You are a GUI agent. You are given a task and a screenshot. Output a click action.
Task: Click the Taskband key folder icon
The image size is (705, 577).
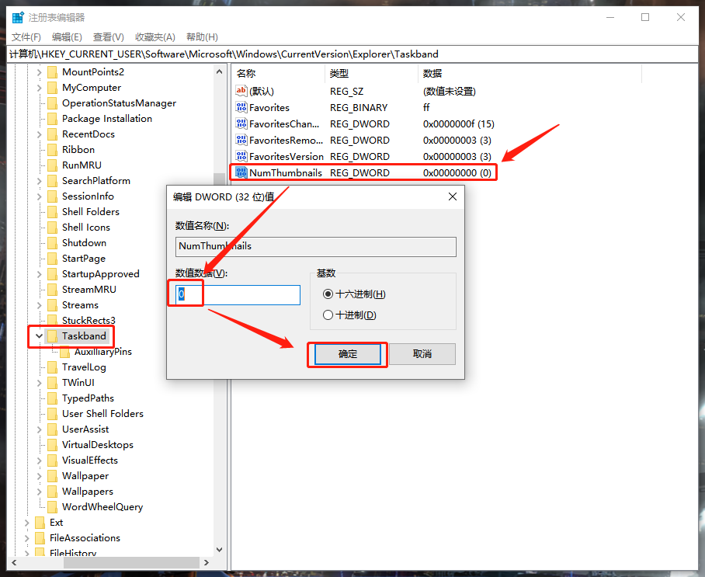point(52,335)
